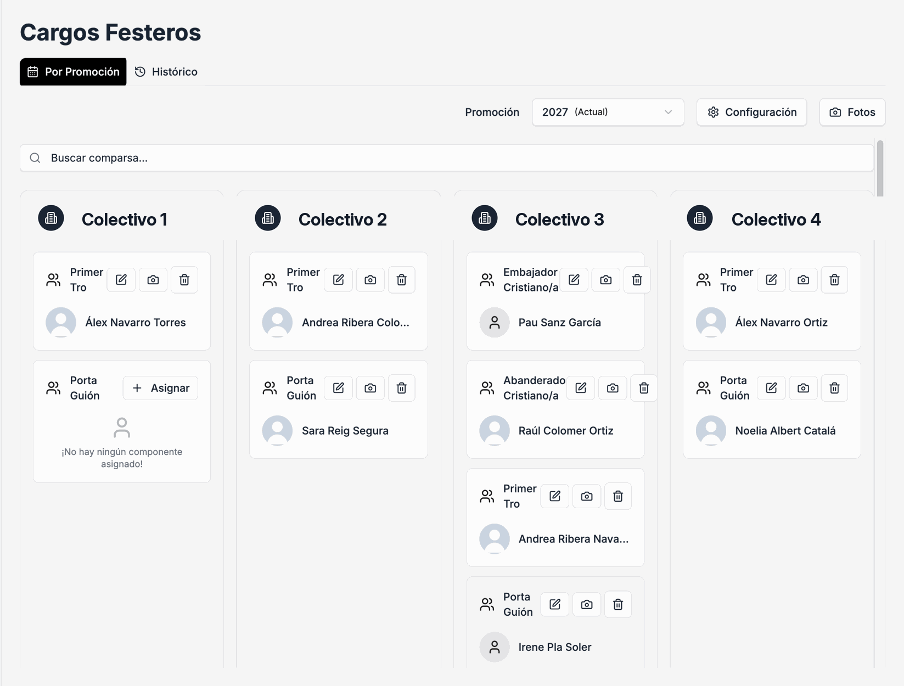
Task: Delete Abanderado Cristiano/a cargo
Action: click(644, 388)
